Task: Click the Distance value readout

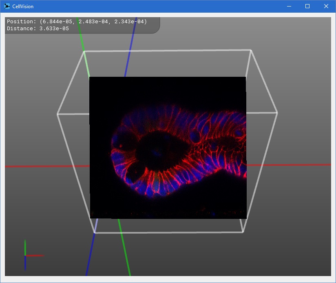Action: click(x=38, y=29)
